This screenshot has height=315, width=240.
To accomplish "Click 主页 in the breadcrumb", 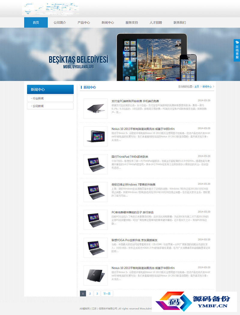I will pyautogui.click(x=196, y=87).
